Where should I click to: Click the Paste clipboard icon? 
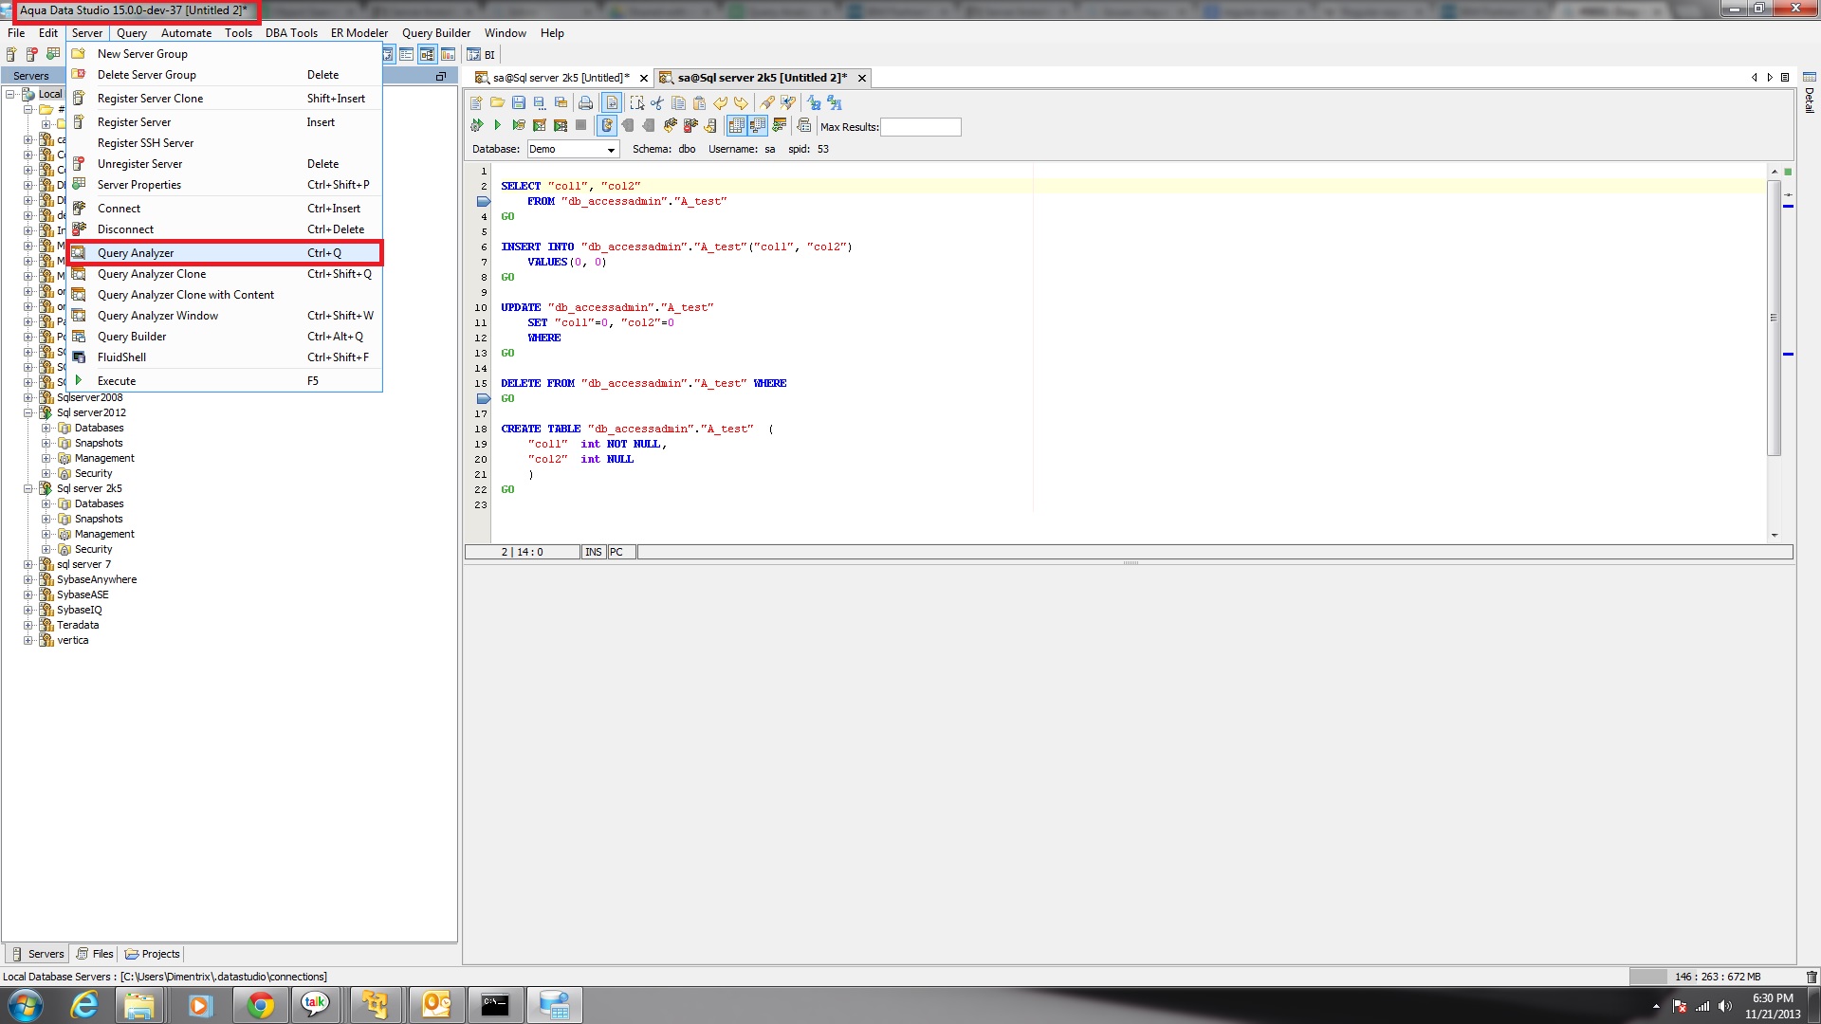[x=700, y=102]
